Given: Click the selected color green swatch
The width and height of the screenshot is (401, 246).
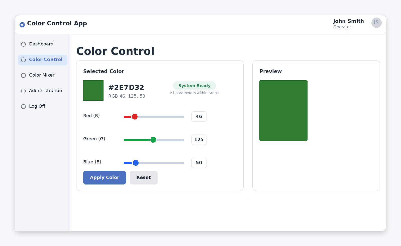Looking at the screenshot, I should tap(93, 91).
